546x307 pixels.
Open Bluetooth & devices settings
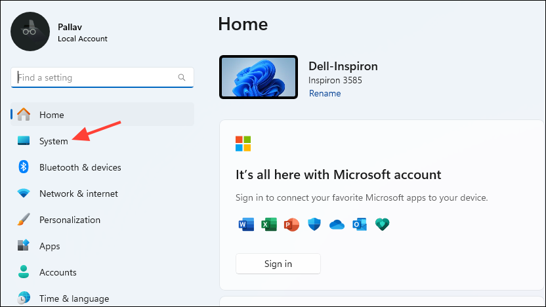[102, 167]
